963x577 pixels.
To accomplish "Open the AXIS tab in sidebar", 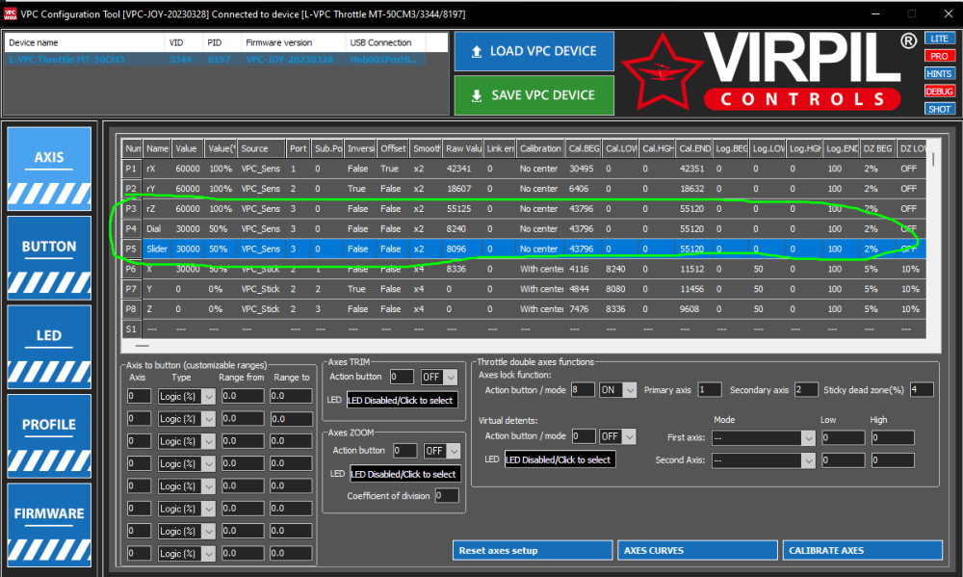I will (x=49, y=169).
